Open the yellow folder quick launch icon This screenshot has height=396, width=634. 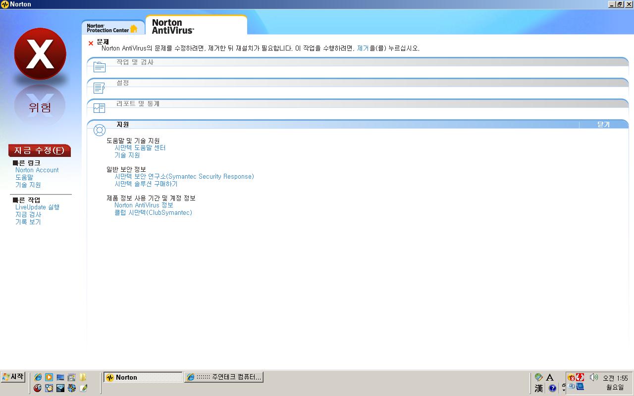click(83, 377)
